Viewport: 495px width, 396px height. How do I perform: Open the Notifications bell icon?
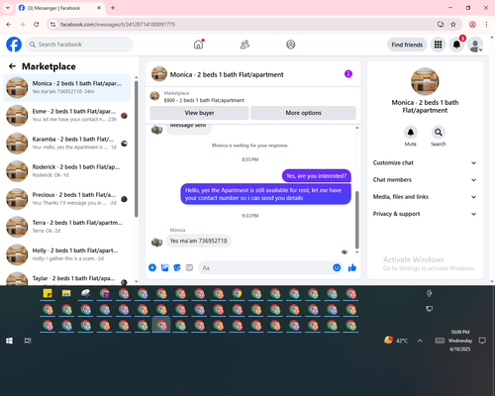click(456, 45)
